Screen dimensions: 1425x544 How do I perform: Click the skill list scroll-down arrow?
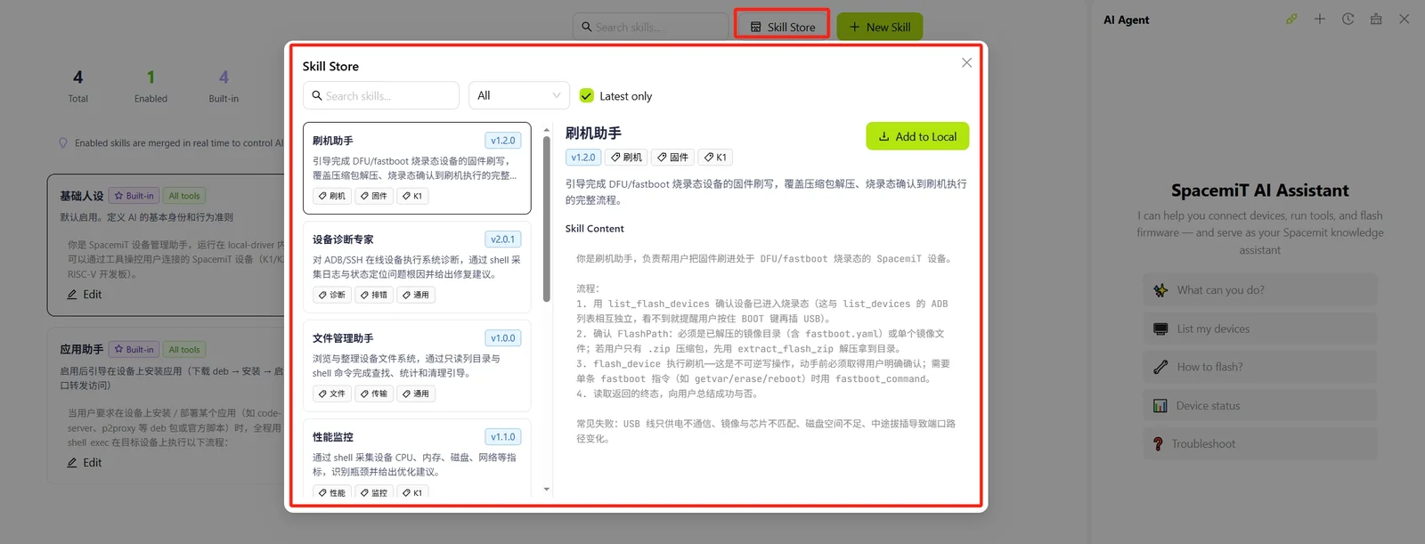click(x=546, y=490)
